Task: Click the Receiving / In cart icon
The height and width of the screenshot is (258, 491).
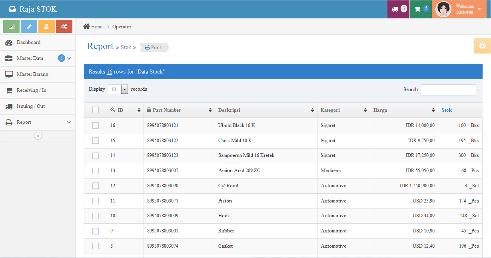Action: tap(9, 90)
